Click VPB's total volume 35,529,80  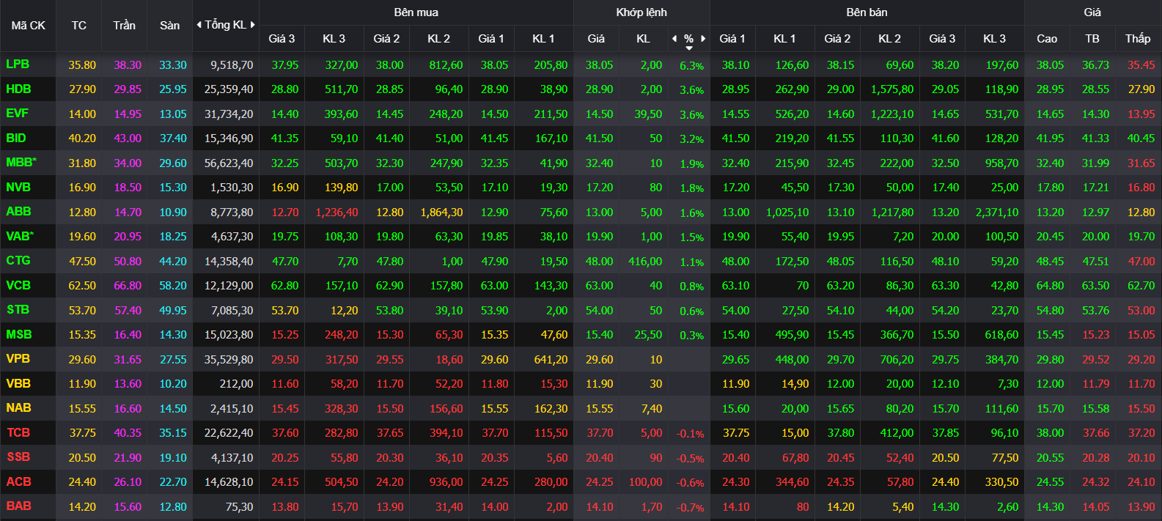click(x=229, y=360)
